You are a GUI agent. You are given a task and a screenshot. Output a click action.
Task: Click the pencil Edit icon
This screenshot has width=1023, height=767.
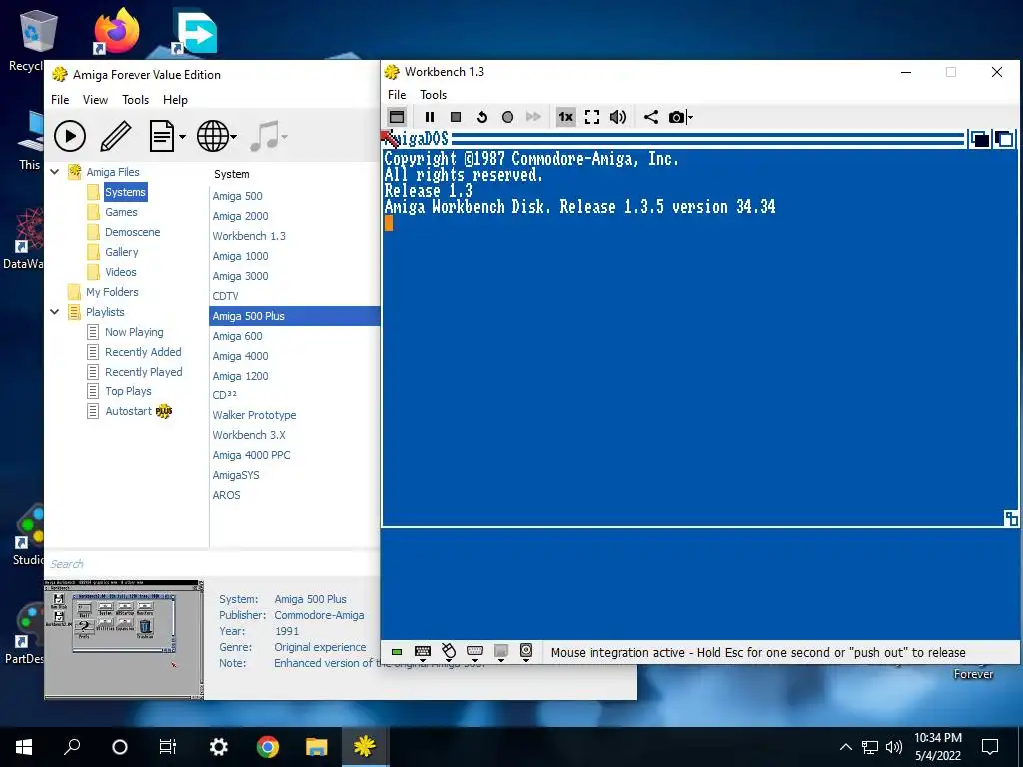[x=116, y=136]
